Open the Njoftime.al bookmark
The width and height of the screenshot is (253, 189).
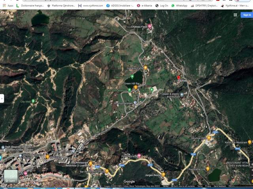tap(235, 6)
